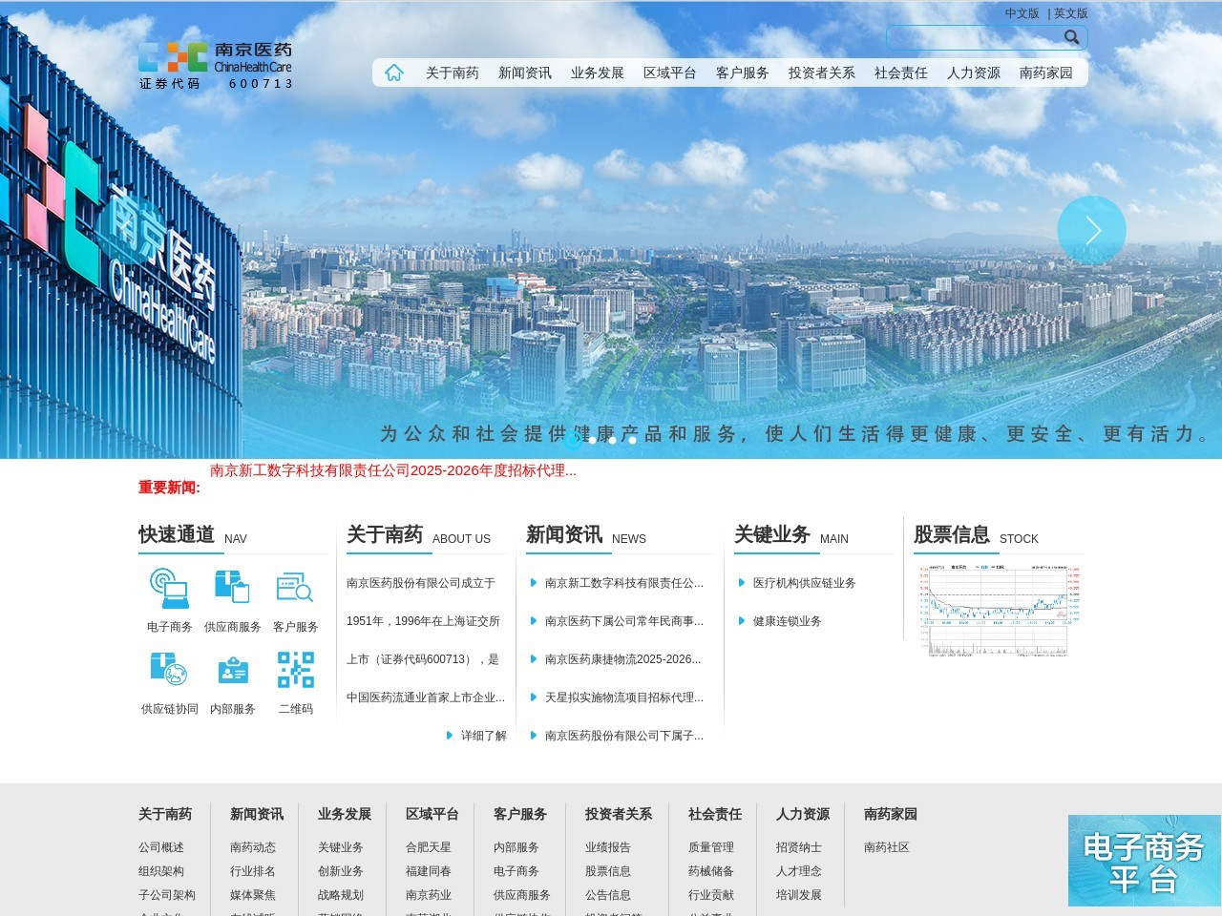This screenshot has width=1222, height=916.
Task: Open the 供应链协同 icon
Action: [x=169, y=670]
